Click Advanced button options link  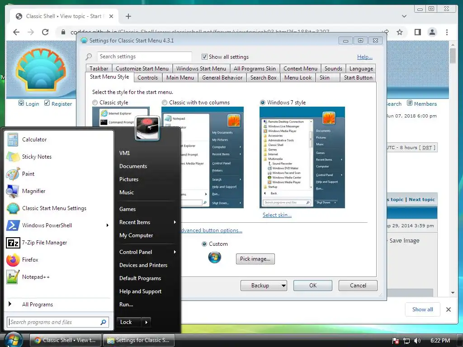(212, 230)
